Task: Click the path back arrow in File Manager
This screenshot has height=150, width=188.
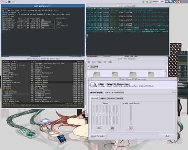Action: point(89,67)
